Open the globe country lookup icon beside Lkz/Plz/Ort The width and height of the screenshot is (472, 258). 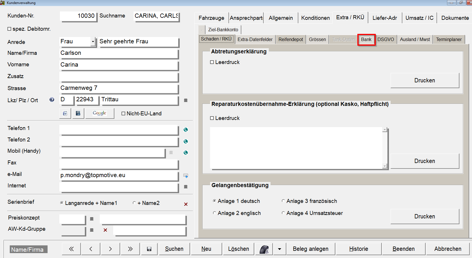(x=52, y=100)
